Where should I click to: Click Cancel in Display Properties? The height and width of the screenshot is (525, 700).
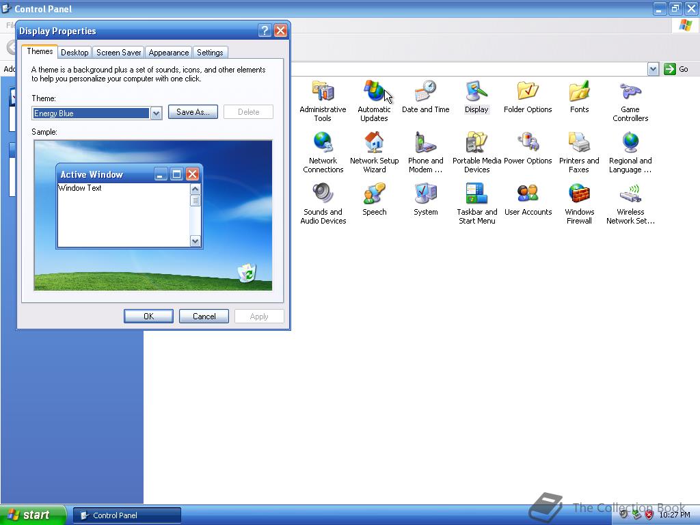point(204,316)
